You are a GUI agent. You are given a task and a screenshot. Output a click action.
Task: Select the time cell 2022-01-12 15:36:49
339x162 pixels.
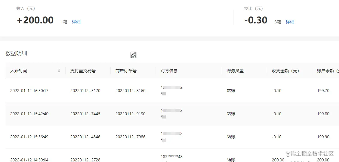click(x=29, y=137)
